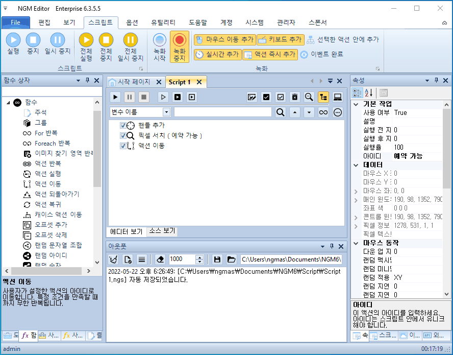Toggle 키보드 추가 option

point(280,40)
